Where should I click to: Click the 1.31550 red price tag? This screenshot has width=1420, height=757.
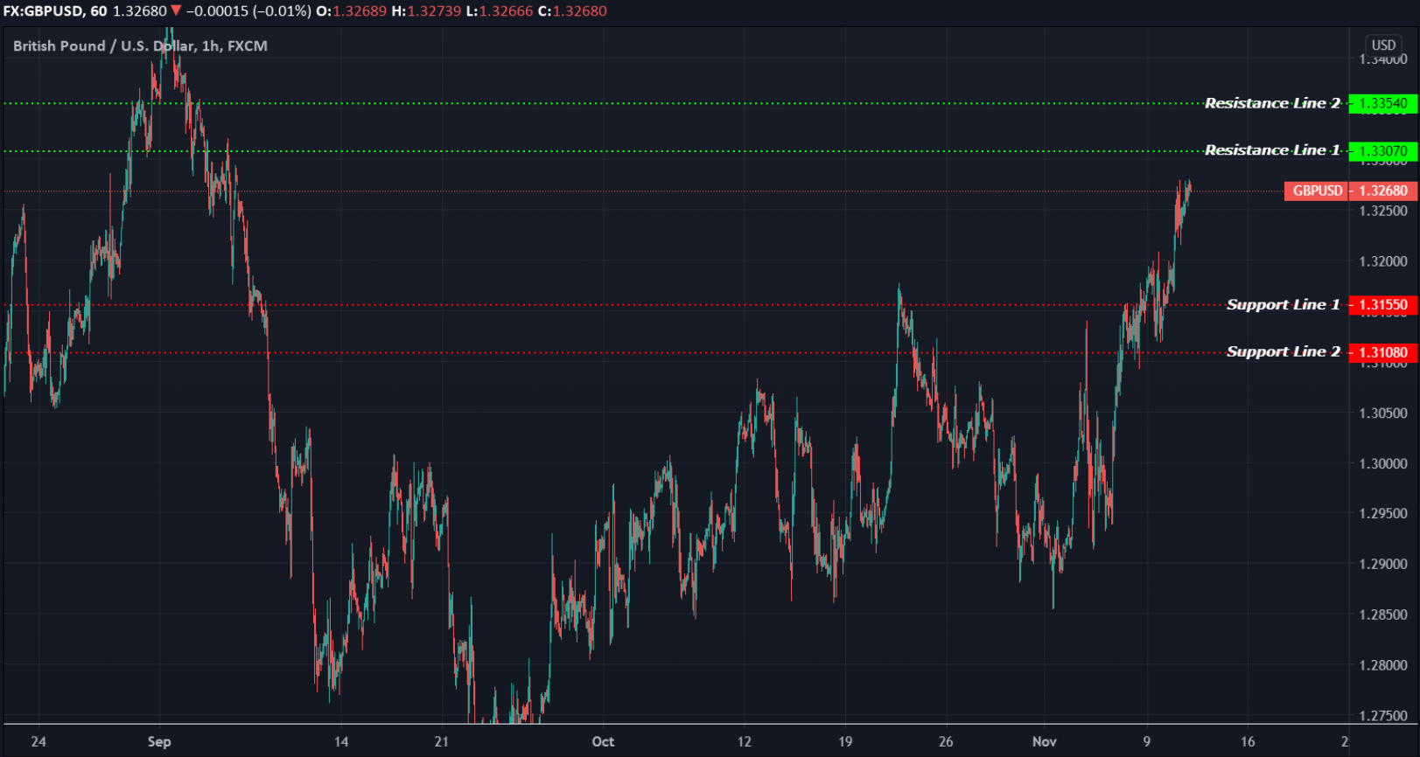pyautogui.click(x=1382, y=305)
